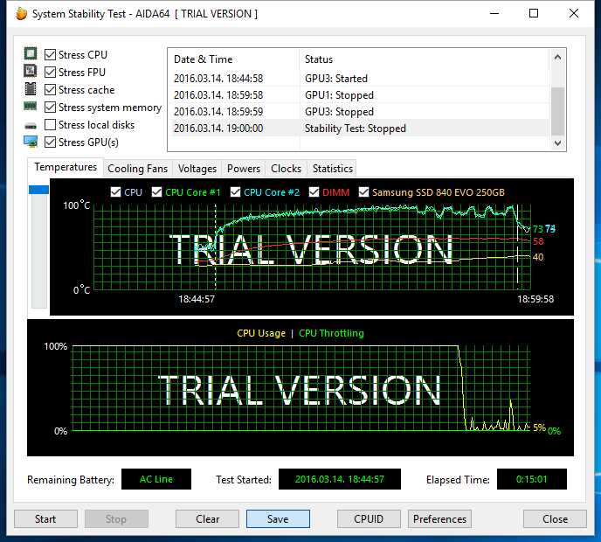Minimize the System Stability Test window
The width and height of the screenshot is (601, 542).
pos(494,14)
